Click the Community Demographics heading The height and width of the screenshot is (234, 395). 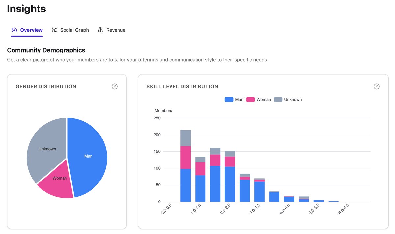point(46,50)
